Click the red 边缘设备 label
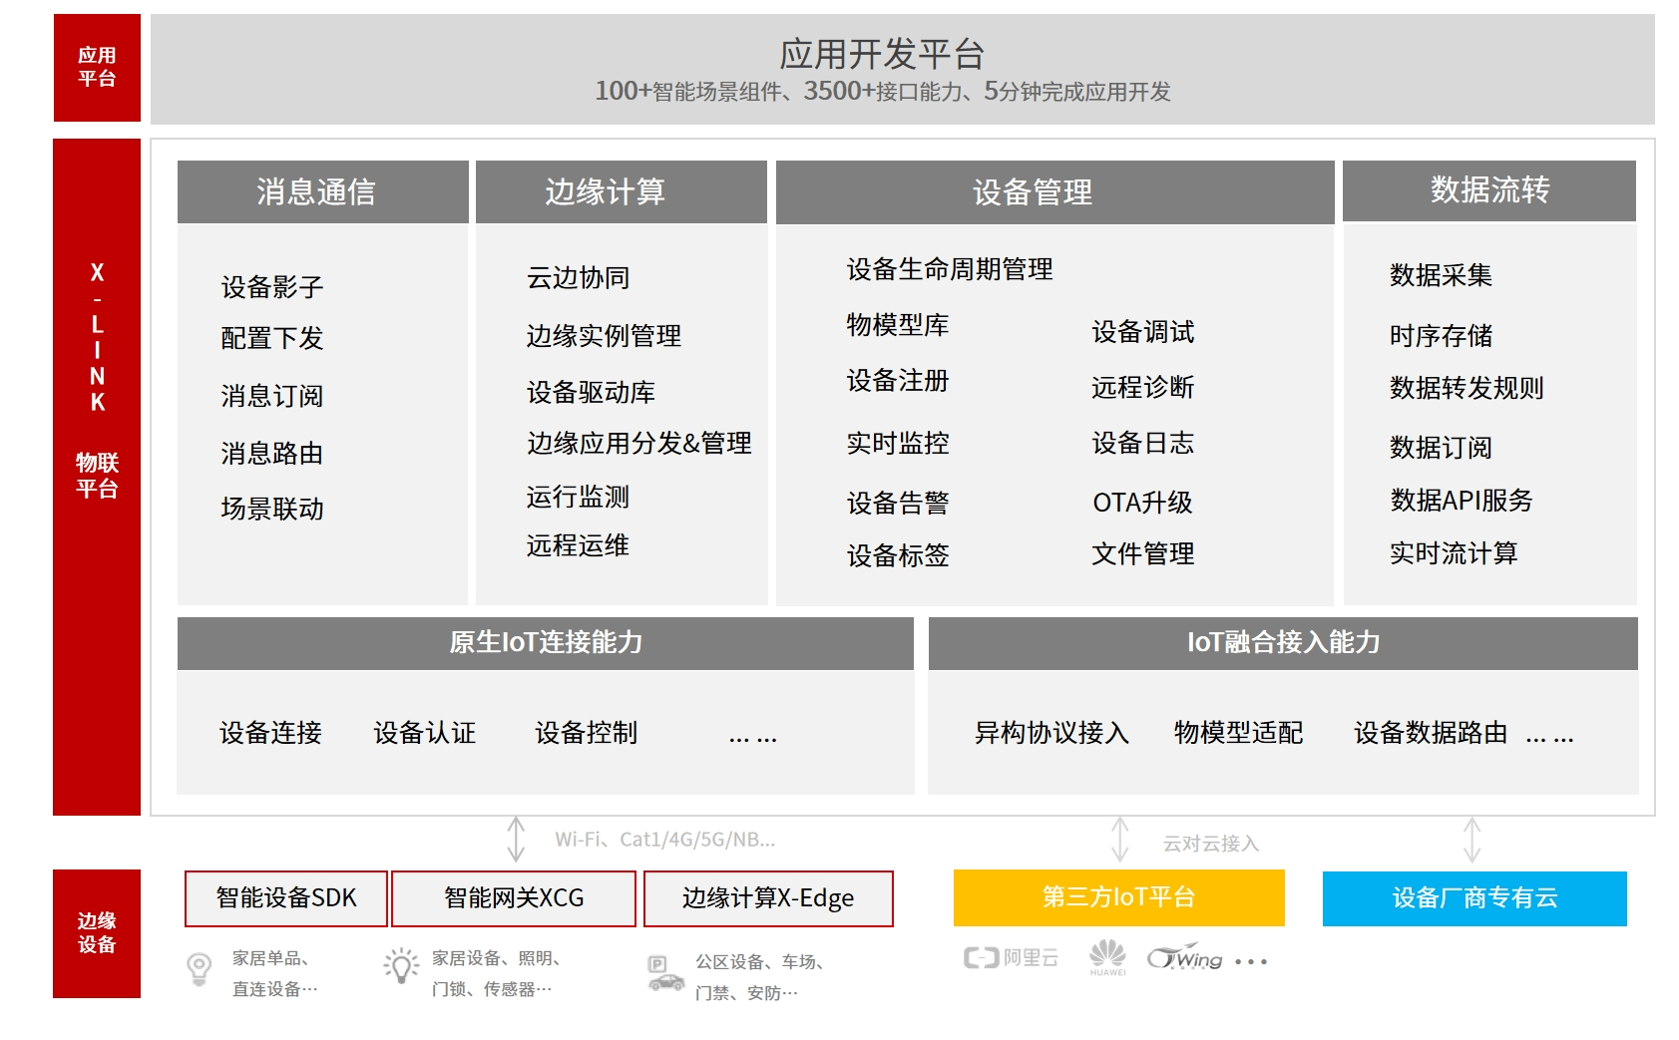The image size is (1679, 1040). coord(97,933)
